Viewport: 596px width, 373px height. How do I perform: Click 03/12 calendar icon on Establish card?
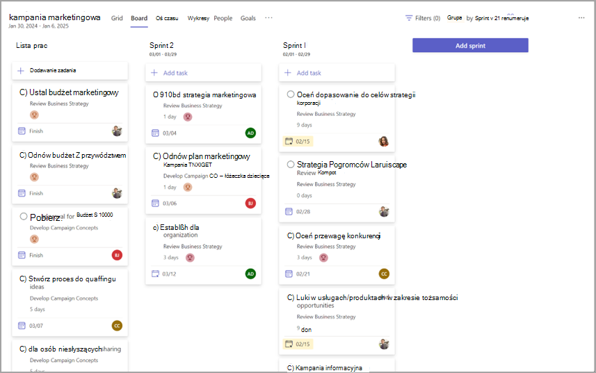156,274
